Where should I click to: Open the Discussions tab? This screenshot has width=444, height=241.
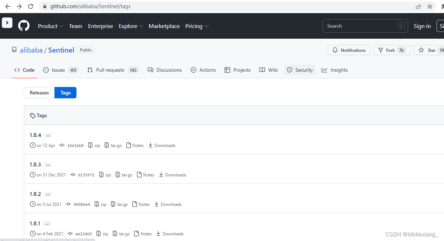click(x=164, y=70)
